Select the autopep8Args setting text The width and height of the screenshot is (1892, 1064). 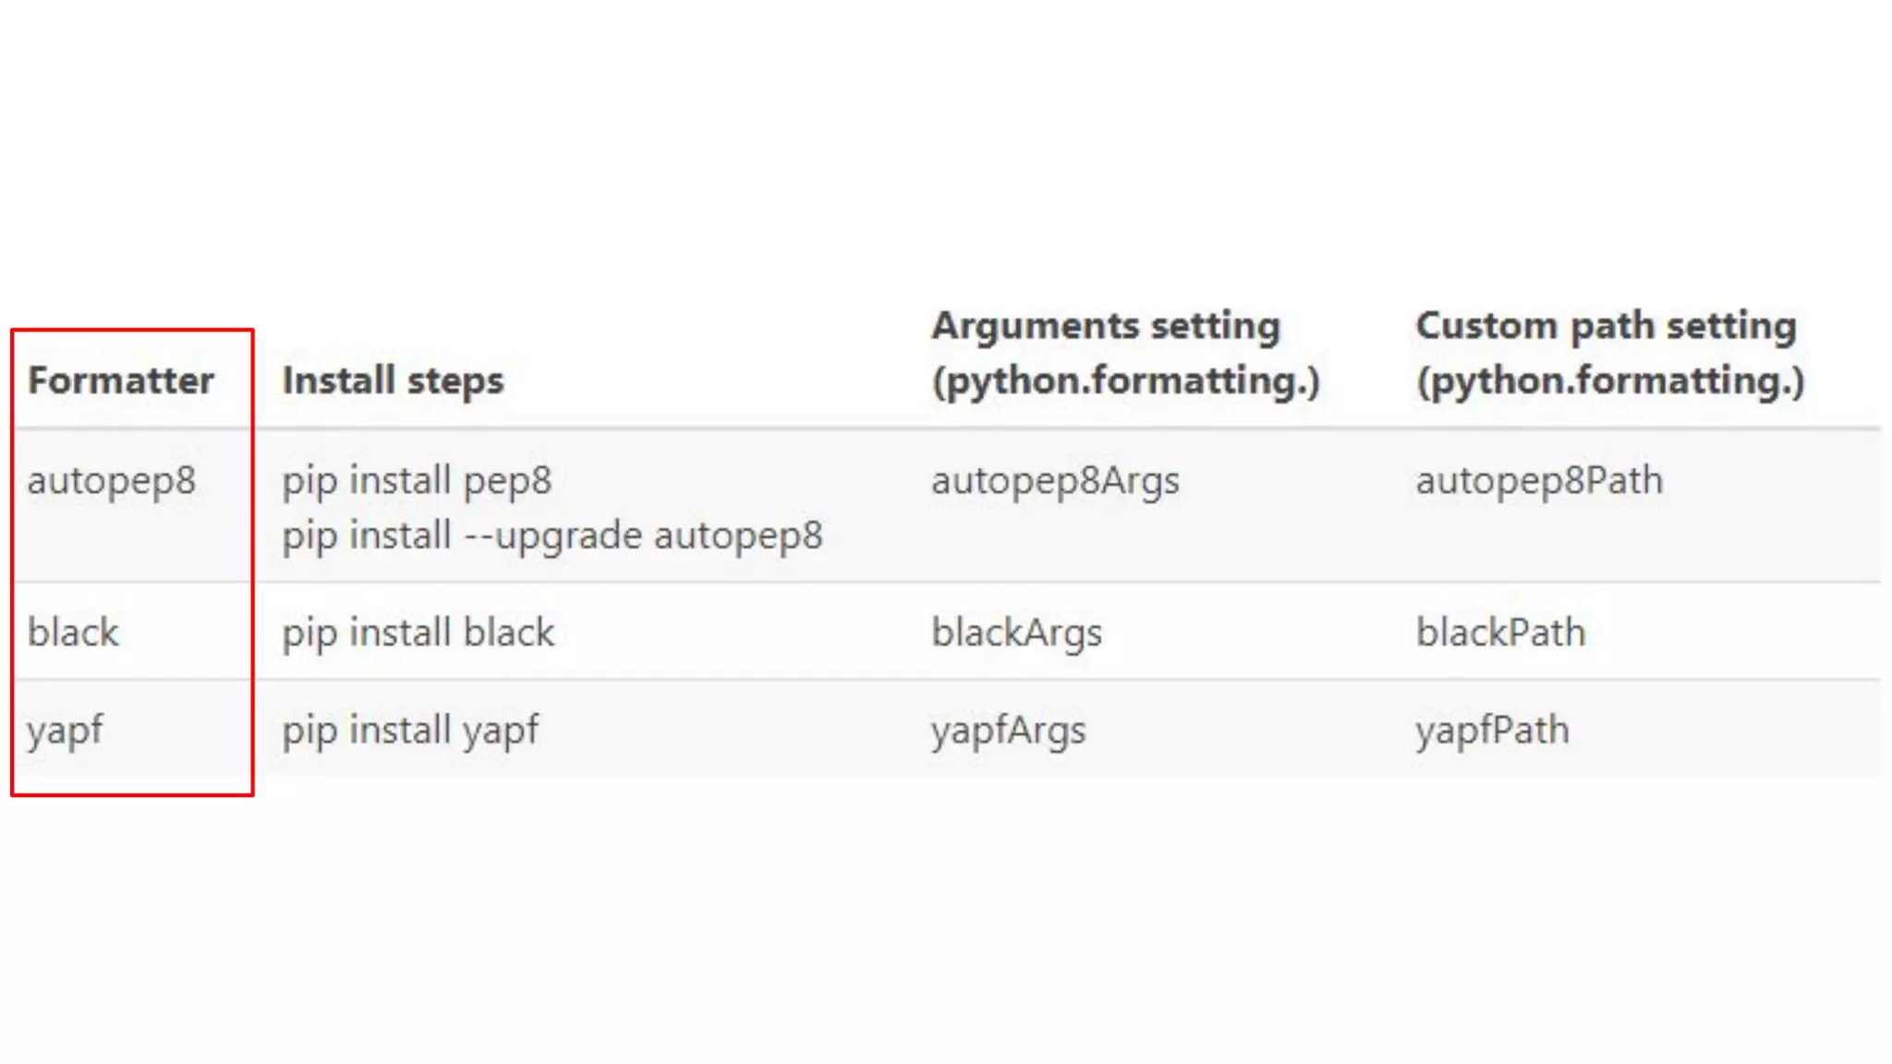[x=1056, y=481]
